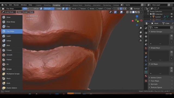The height and width of the screenshot is (98, 174).
Task: Toggle Collection visibility eye icon
Action: [x=172, y=14]
